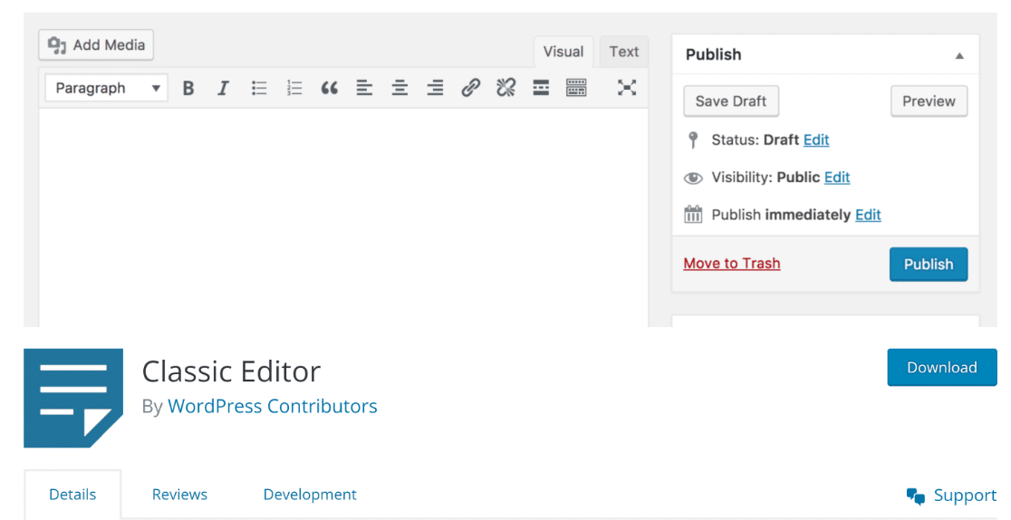Apply blockquote formatting
Viewport: 1011px width, 520px height.
(x=330, y=88)
